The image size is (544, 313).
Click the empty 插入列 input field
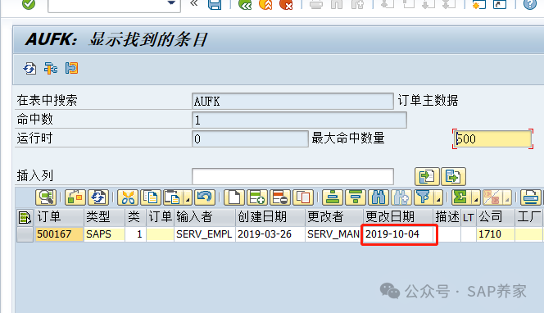(x=292, y=176)
